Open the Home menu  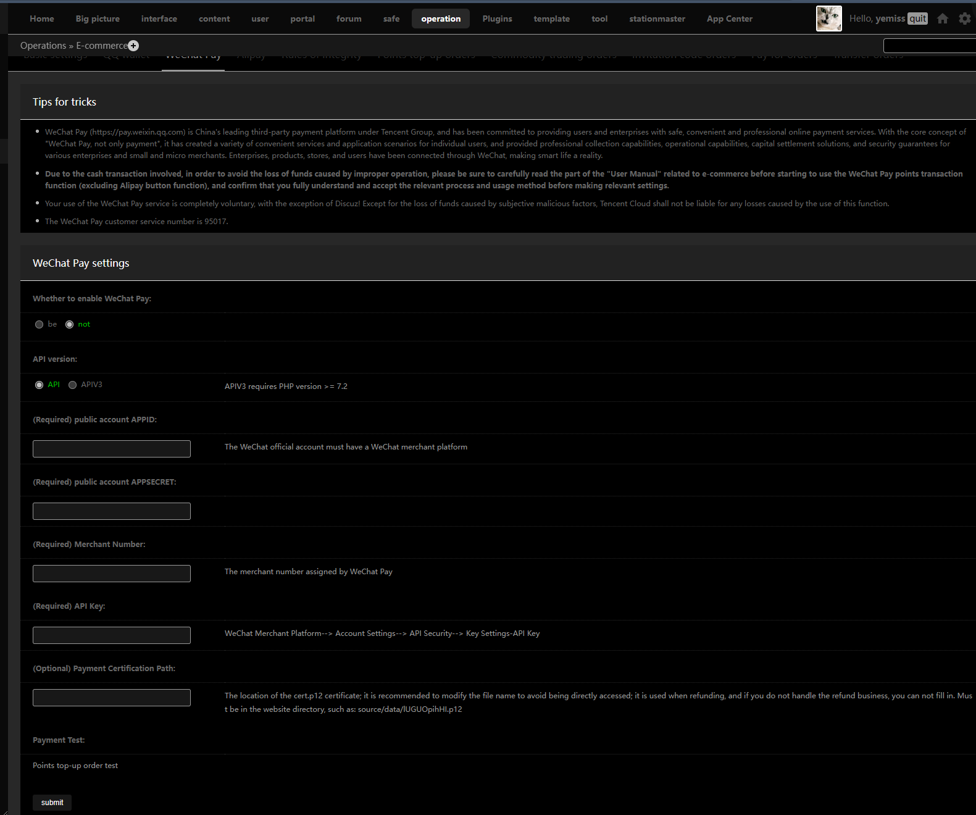tap(42, 19)
